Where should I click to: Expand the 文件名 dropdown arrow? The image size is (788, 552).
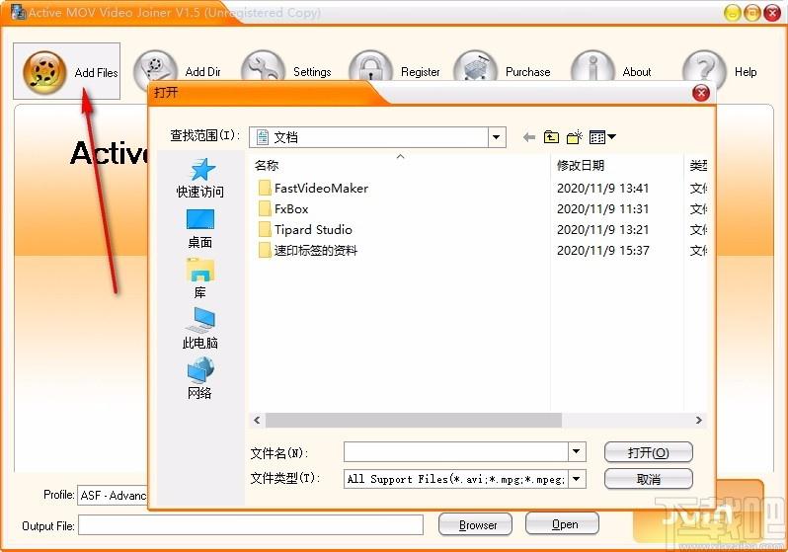(577, 451)
